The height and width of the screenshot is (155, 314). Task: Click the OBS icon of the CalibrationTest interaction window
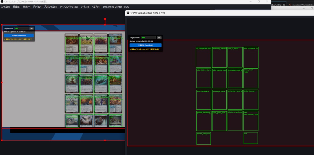coord(128,13)
